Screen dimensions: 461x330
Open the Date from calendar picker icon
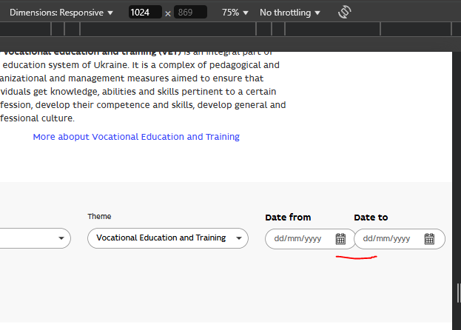pos(340,238)
